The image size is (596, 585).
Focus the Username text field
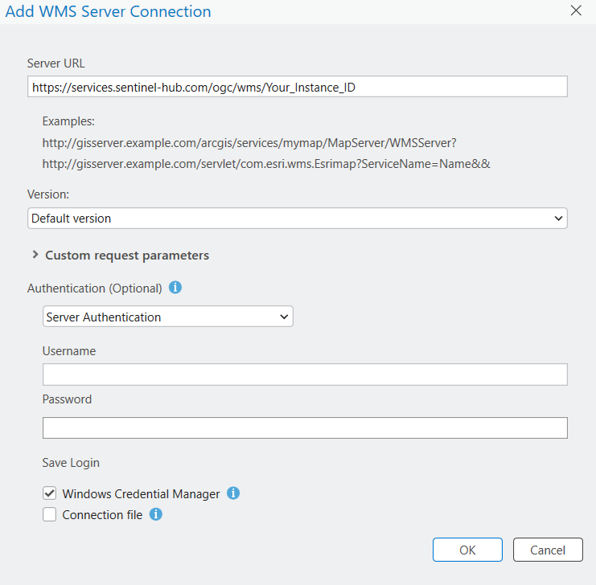[305, 374]
